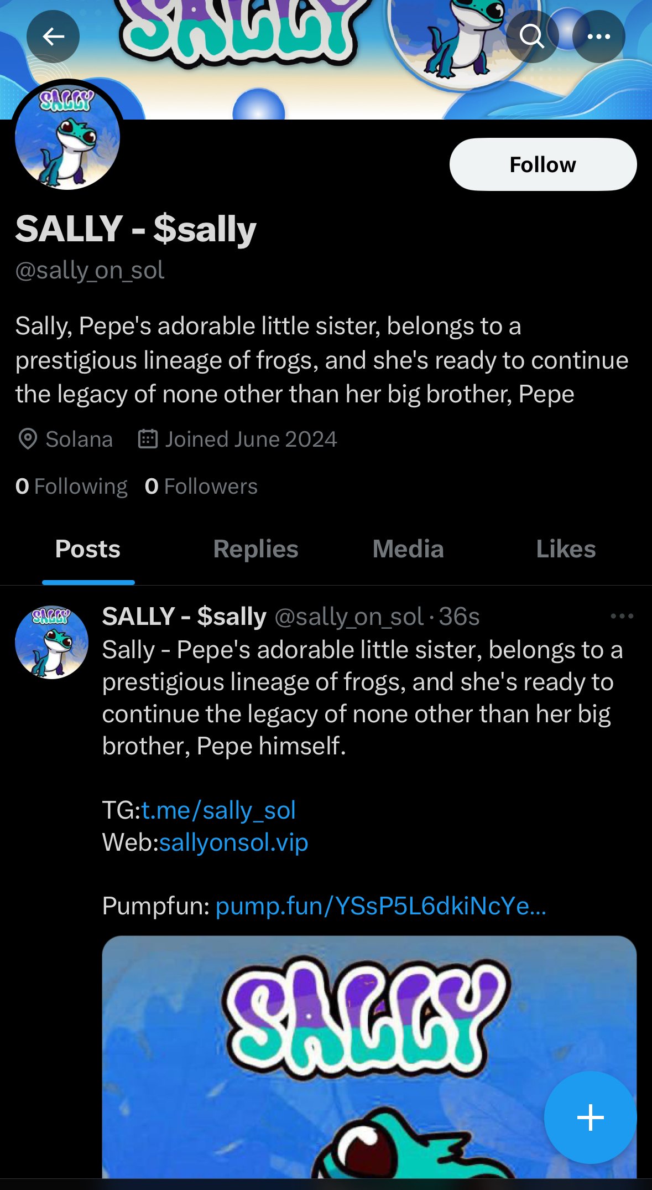
Task: Open profile three-dot options menu
Action: pos(599,37)
